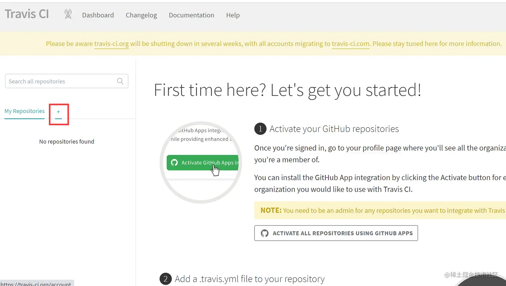Click 'Activate your GitHub repositories' heading
Image resolution: width=506 pixels, height=286 pixels.
click(334, 129)
